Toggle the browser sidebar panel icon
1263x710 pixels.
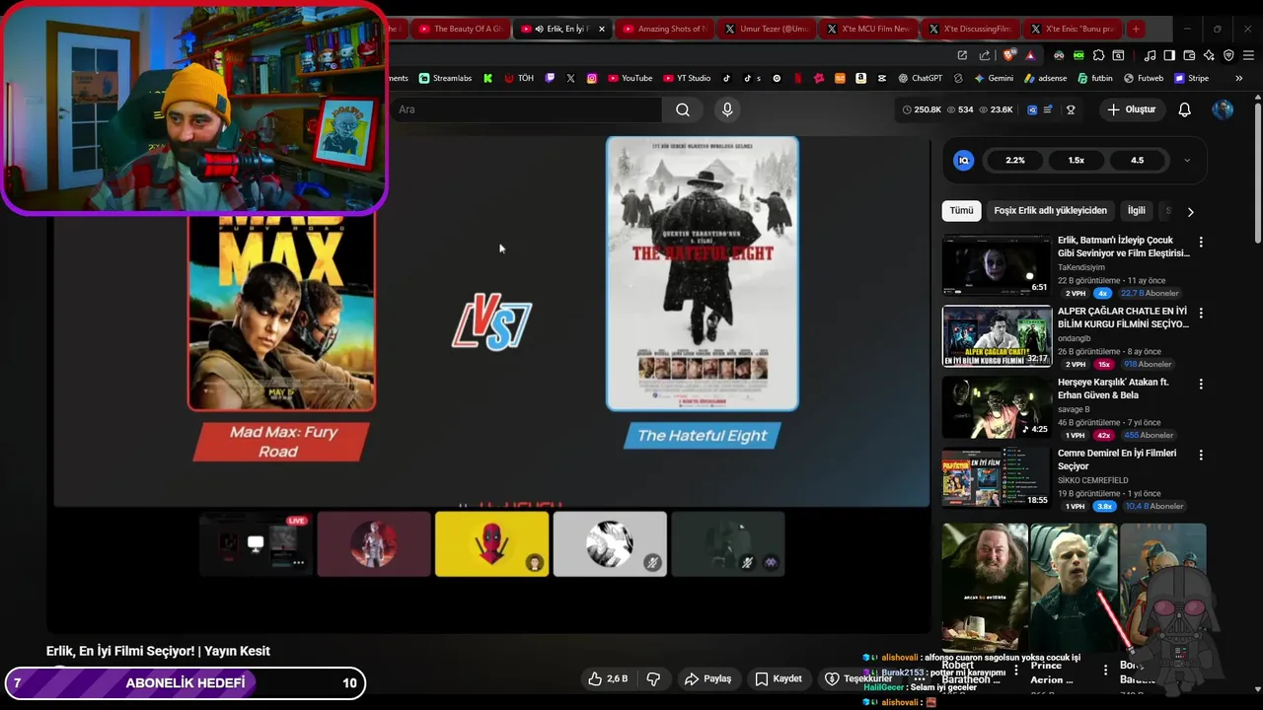point(1168,55)
